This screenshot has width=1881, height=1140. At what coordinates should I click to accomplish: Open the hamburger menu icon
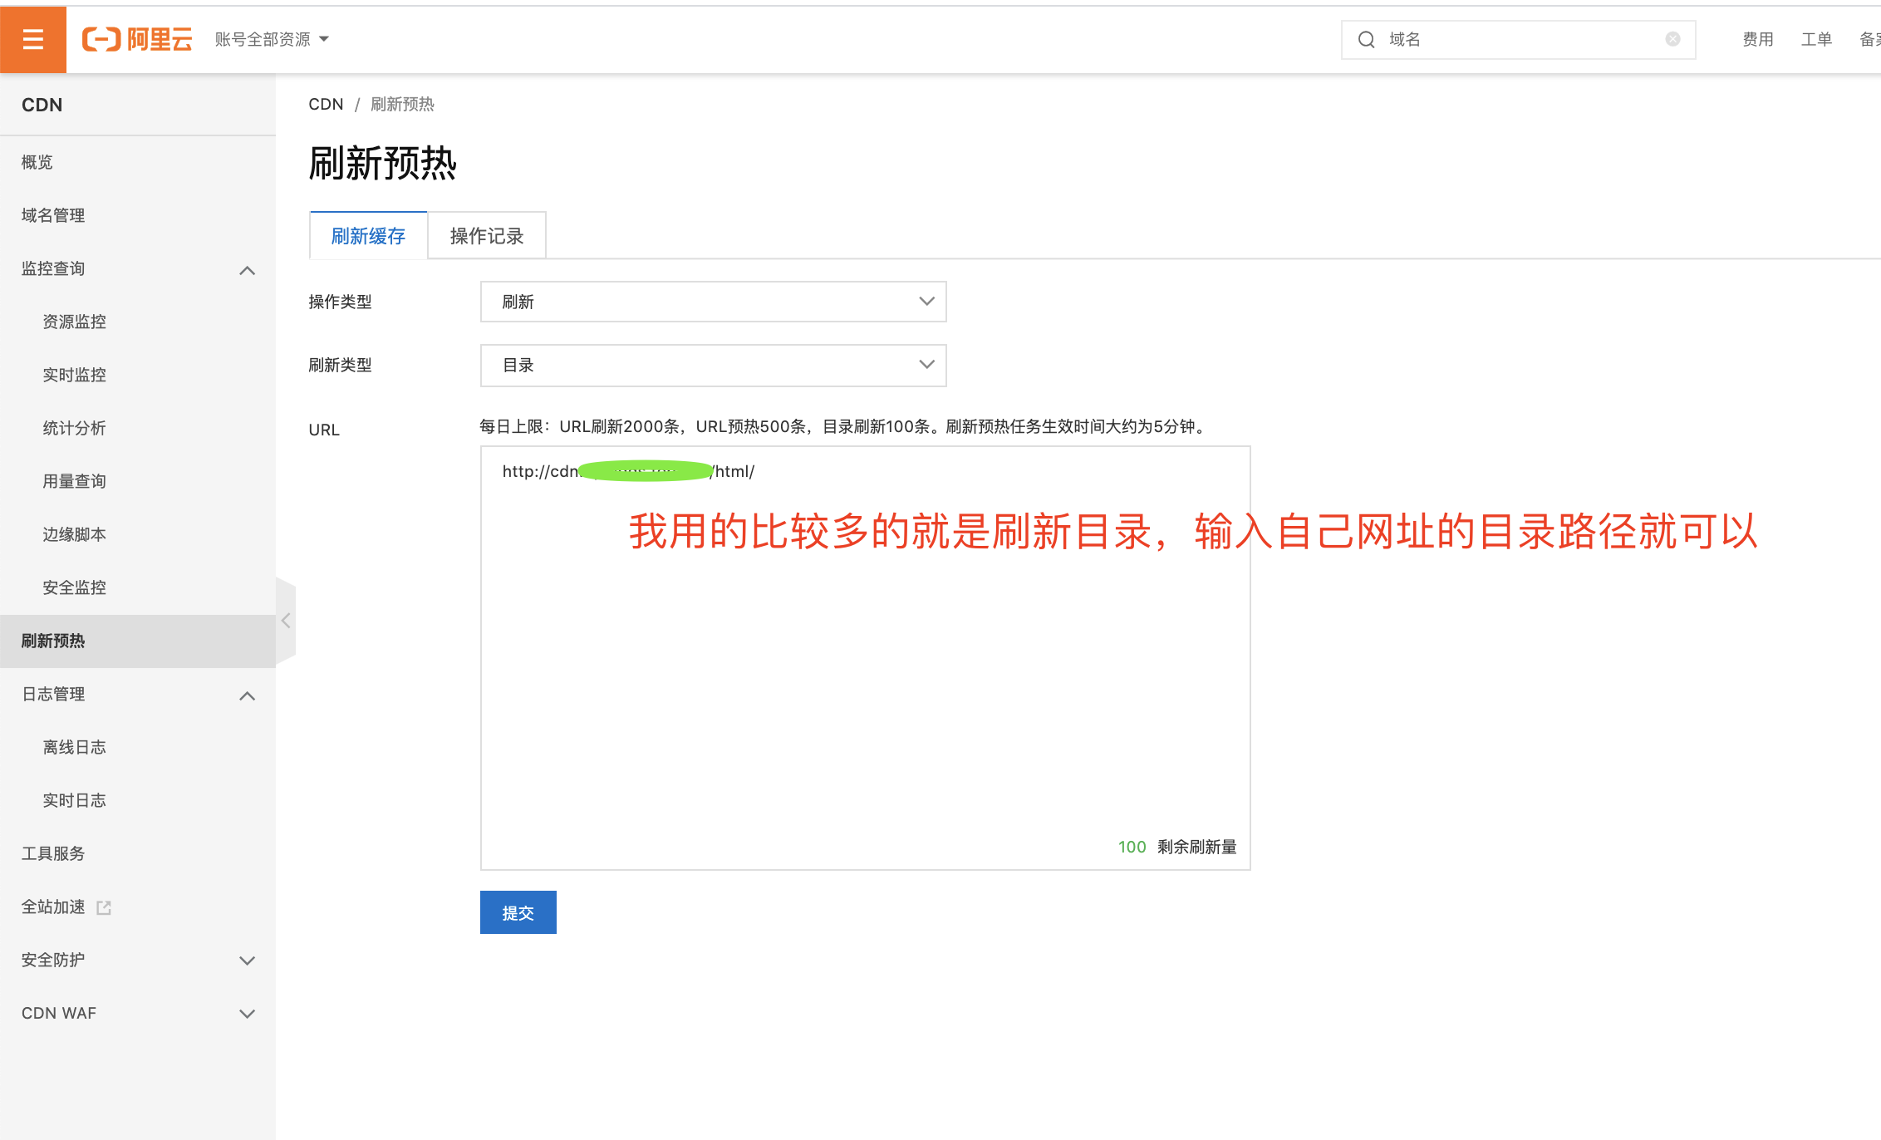pyautogui.click(x=33, y=39)
